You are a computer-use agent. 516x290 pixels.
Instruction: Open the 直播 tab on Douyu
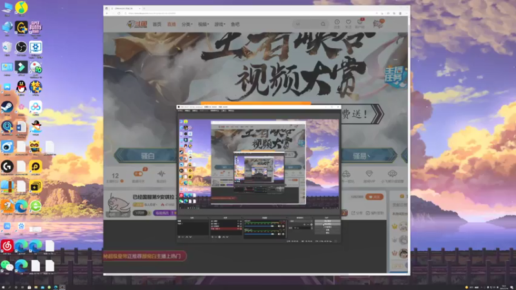[172, 24]
